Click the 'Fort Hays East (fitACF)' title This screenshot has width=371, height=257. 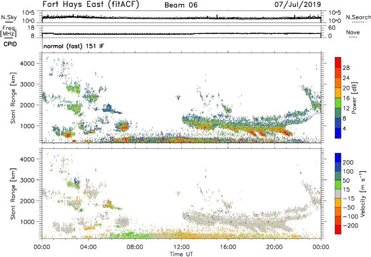point(90,4)
